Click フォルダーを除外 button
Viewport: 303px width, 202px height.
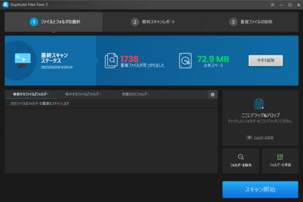pos(241,161)
